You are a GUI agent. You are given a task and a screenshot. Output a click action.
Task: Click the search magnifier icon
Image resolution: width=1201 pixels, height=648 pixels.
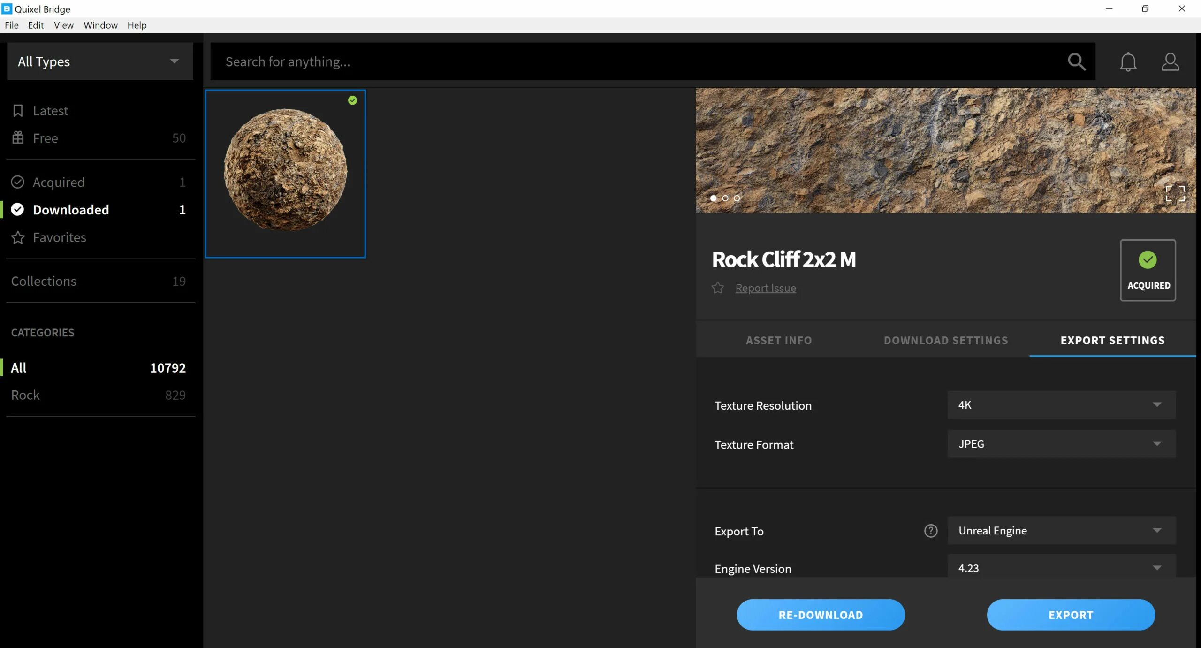click(1076, 61)
